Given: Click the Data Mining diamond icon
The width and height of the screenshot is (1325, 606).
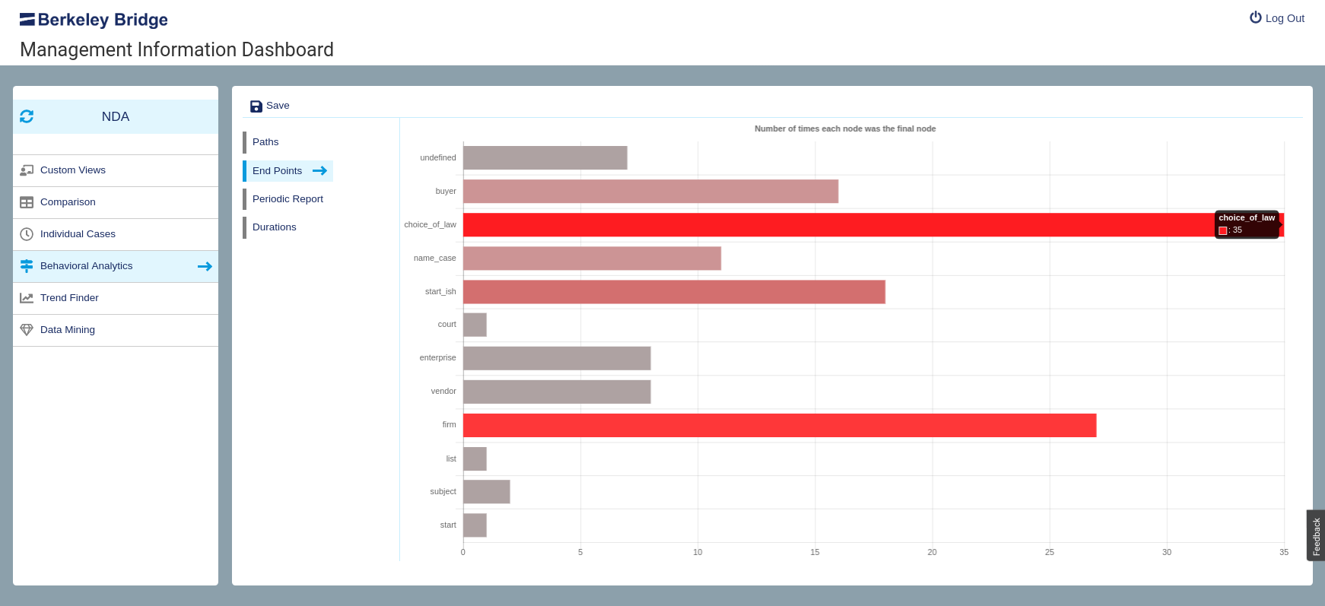Looking at the screenshot, I should point(27,330).
